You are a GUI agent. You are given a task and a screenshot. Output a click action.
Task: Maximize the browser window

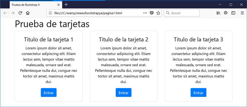[x=231, y=5]
